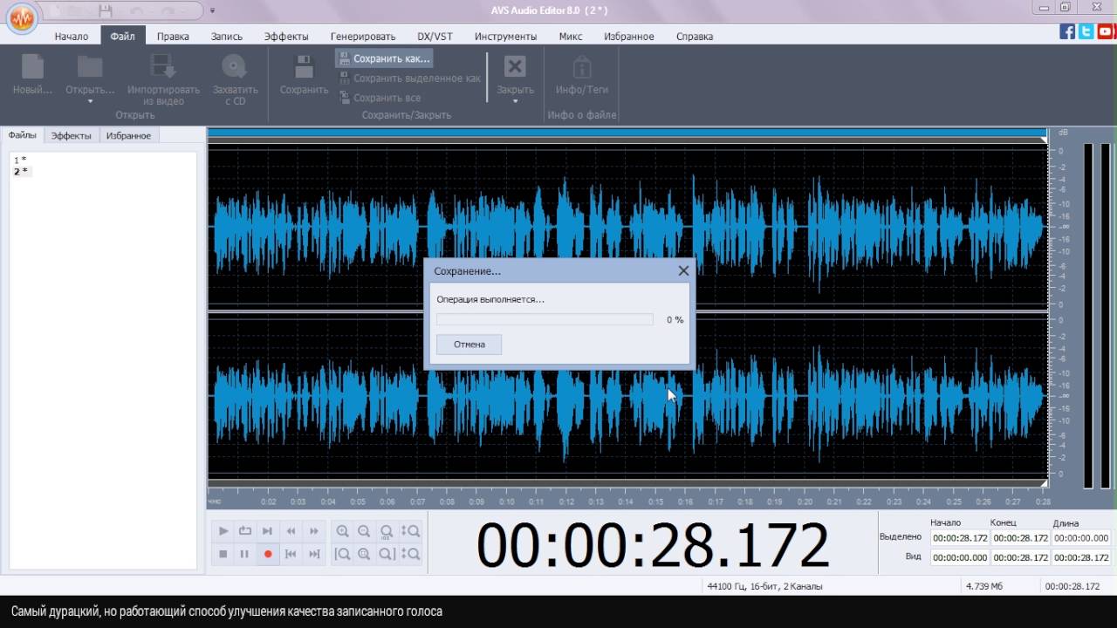This screenshot has height=628, width=1117.
Task: Click the Сохранить floppy disk icon
Action: coord(304,67)
